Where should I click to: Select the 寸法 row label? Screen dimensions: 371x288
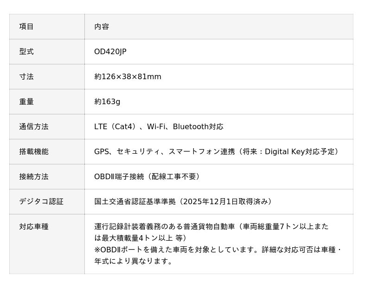(26, 77)
